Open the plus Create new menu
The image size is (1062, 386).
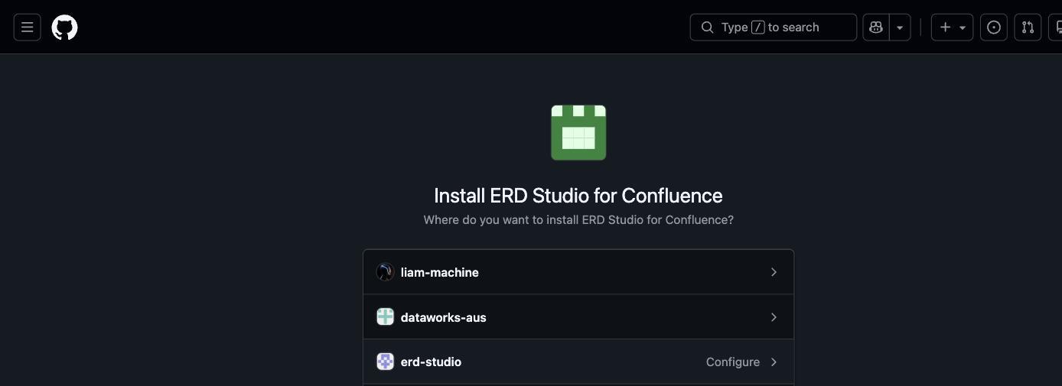coord(952,28)
